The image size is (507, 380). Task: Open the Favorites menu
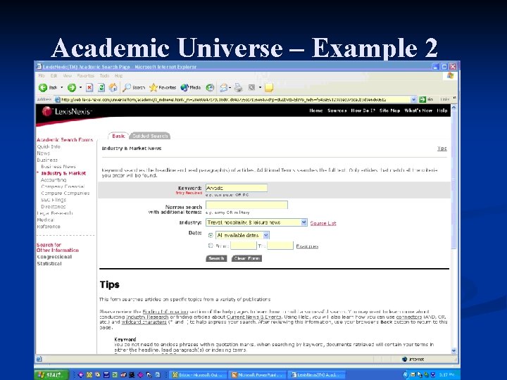click(86, 75)
